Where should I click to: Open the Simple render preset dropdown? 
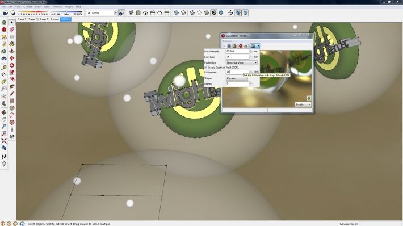(x=303, y=104)
